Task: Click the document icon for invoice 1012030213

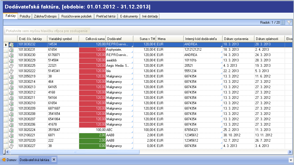Action: [11, 88]
